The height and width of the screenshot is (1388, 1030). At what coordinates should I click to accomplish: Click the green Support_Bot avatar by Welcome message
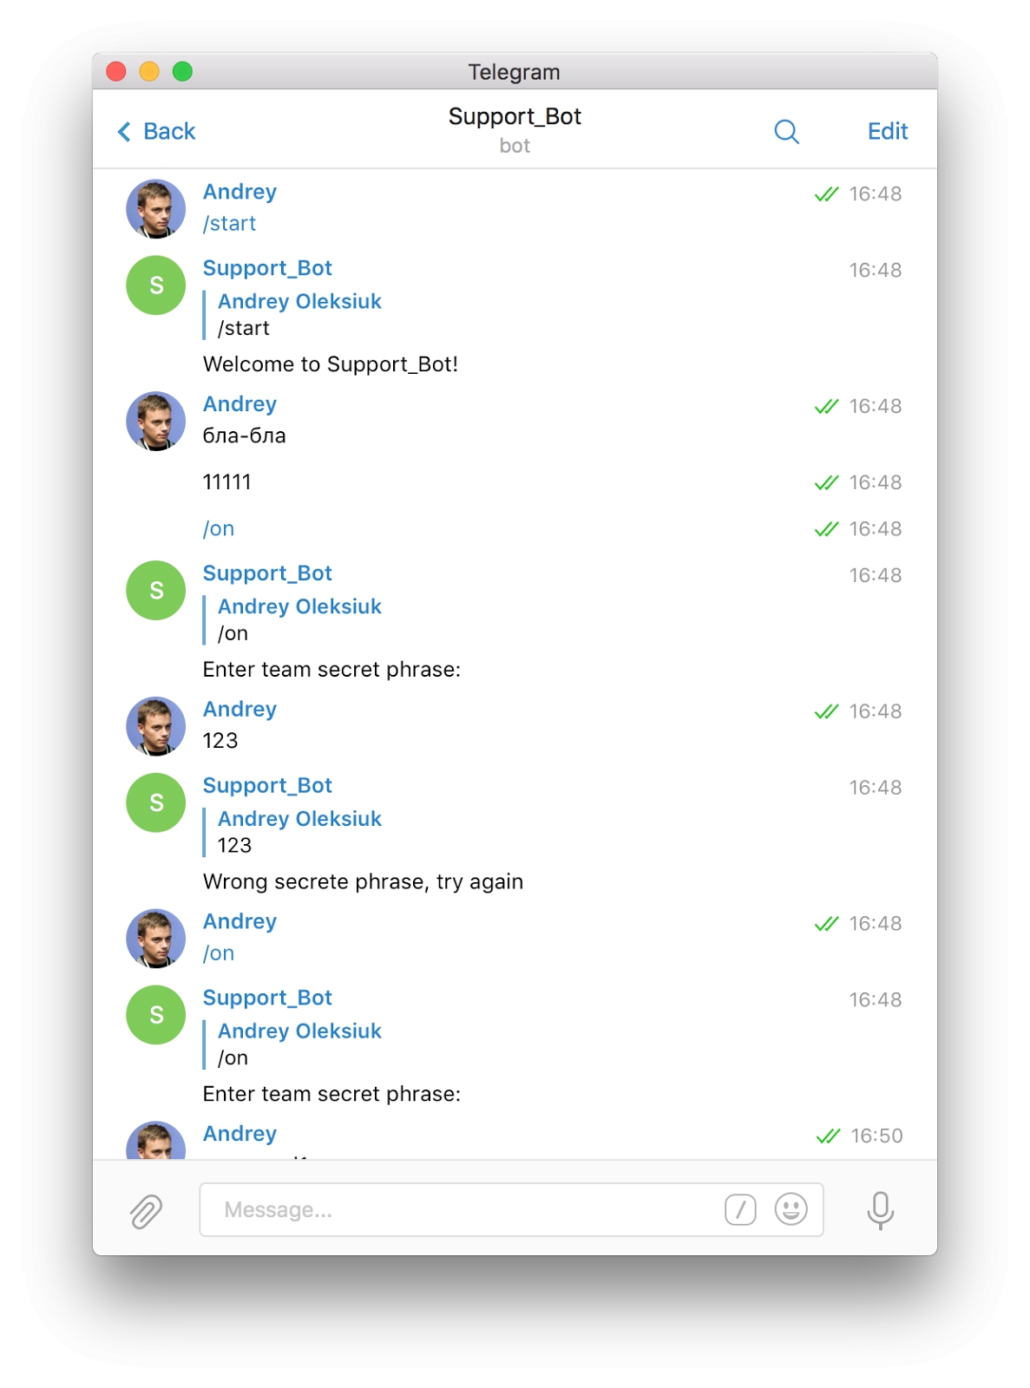(x=156, y=285)
